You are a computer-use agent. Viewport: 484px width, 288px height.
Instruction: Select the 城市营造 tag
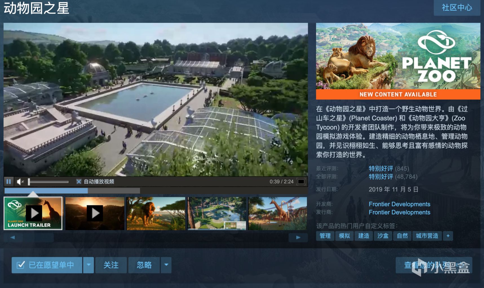coord(427,236)
